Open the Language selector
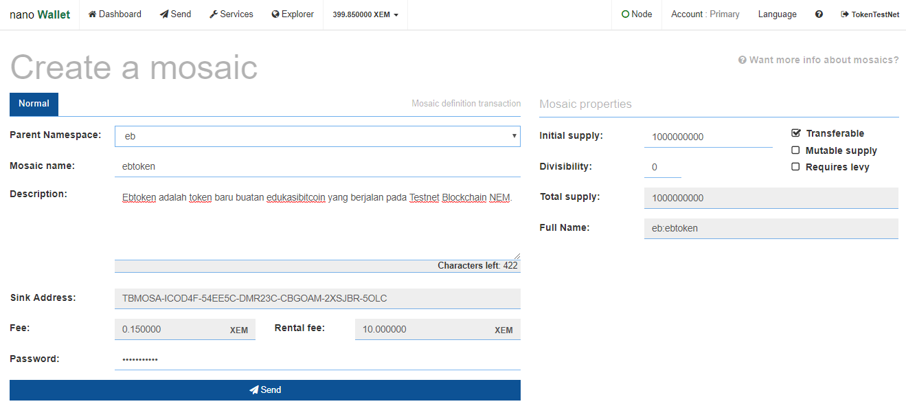 777,14
